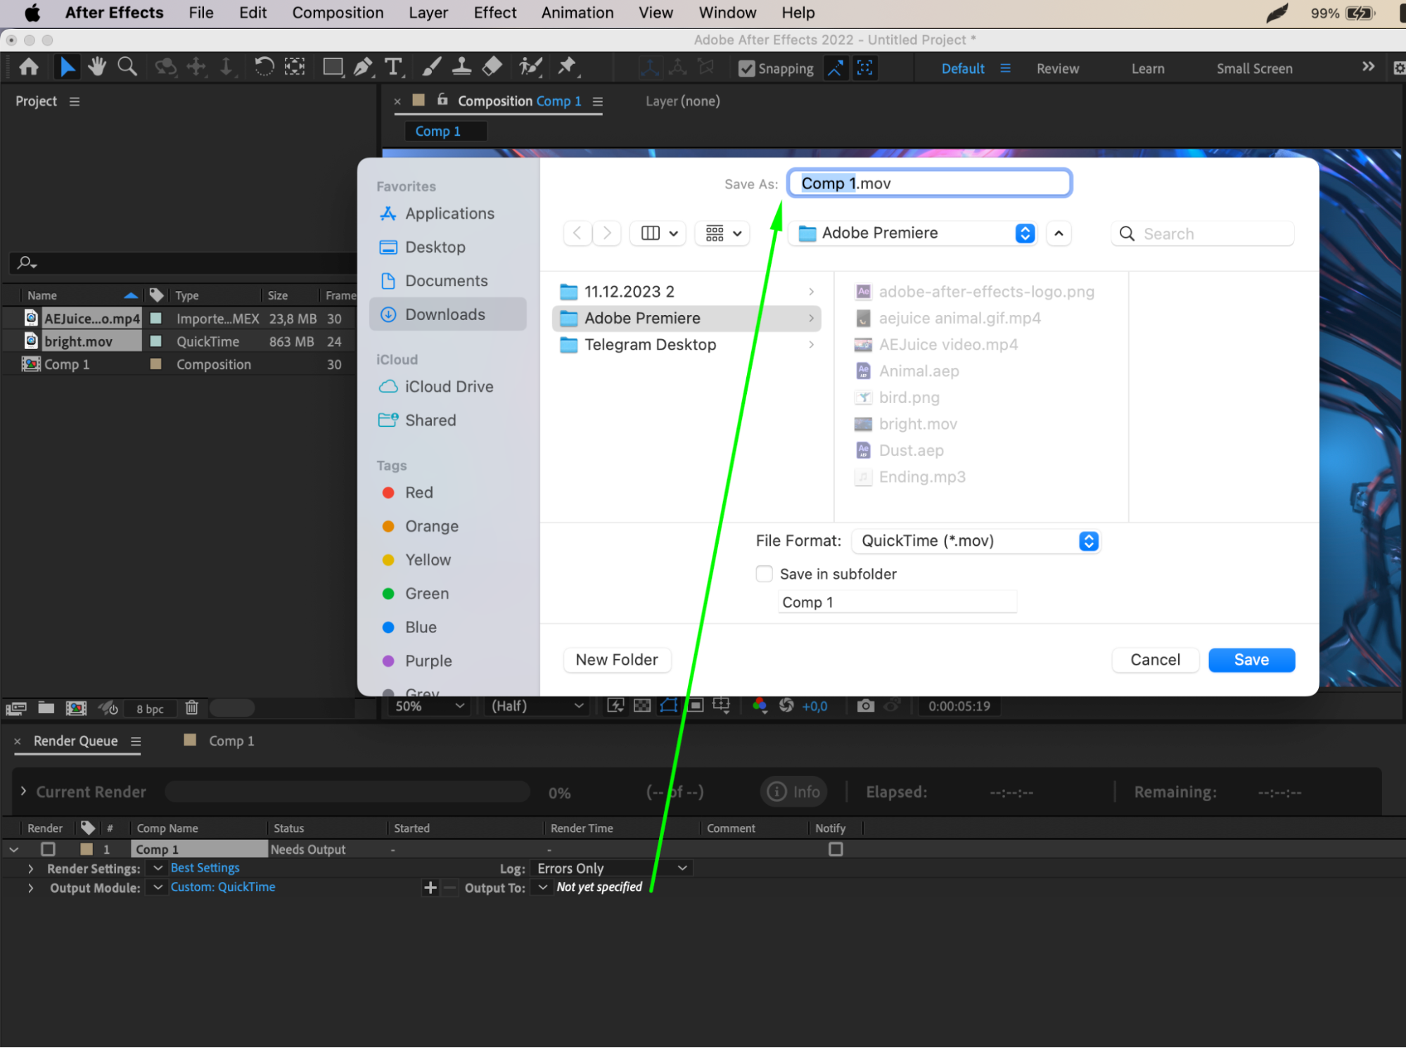Select the Pen tool
This screenshot has height=1048, width=1406.
363,67
